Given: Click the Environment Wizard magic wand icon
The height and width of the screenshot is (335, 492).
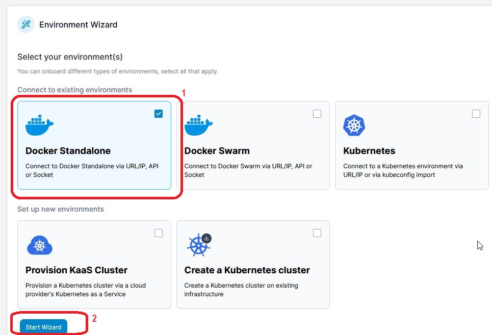Looking at the screenshot, I should click(26, 24).
